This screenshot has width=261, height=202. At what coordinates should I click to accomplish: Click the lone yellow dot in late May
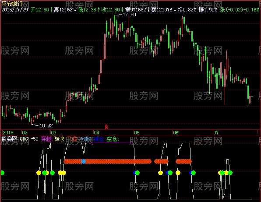tap(160, 173)
